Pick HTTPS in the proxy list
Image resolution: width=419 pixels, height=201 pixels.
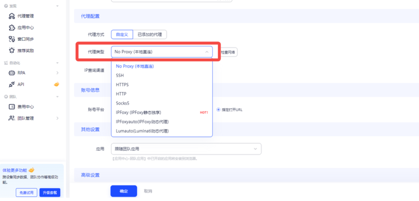click(x=122, y=85)
